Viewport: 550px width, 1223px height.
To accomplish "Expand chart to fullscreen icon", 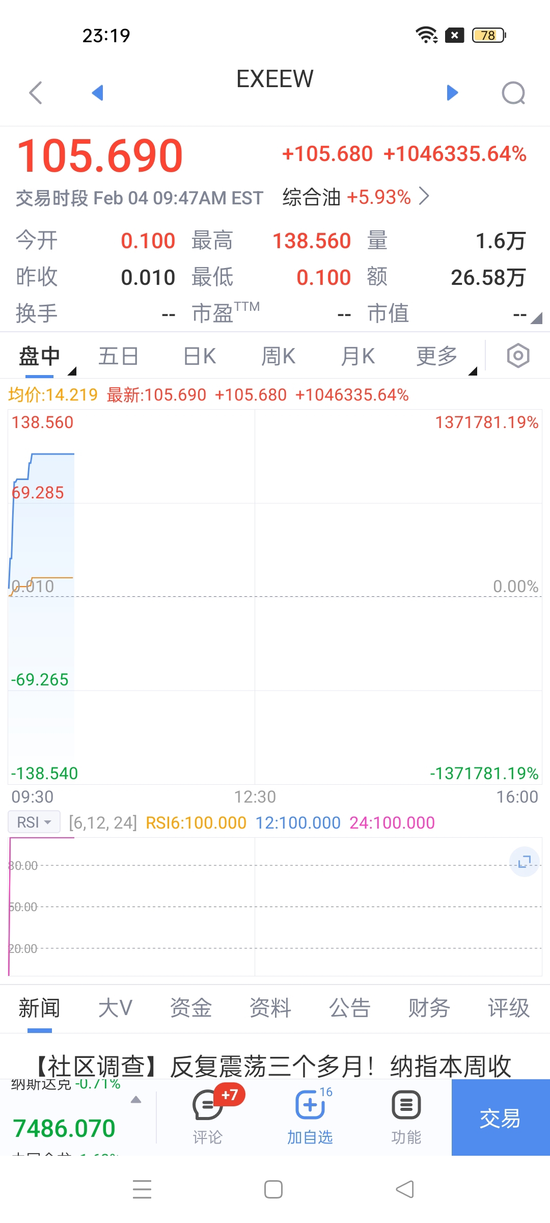I will coord(525,862).
